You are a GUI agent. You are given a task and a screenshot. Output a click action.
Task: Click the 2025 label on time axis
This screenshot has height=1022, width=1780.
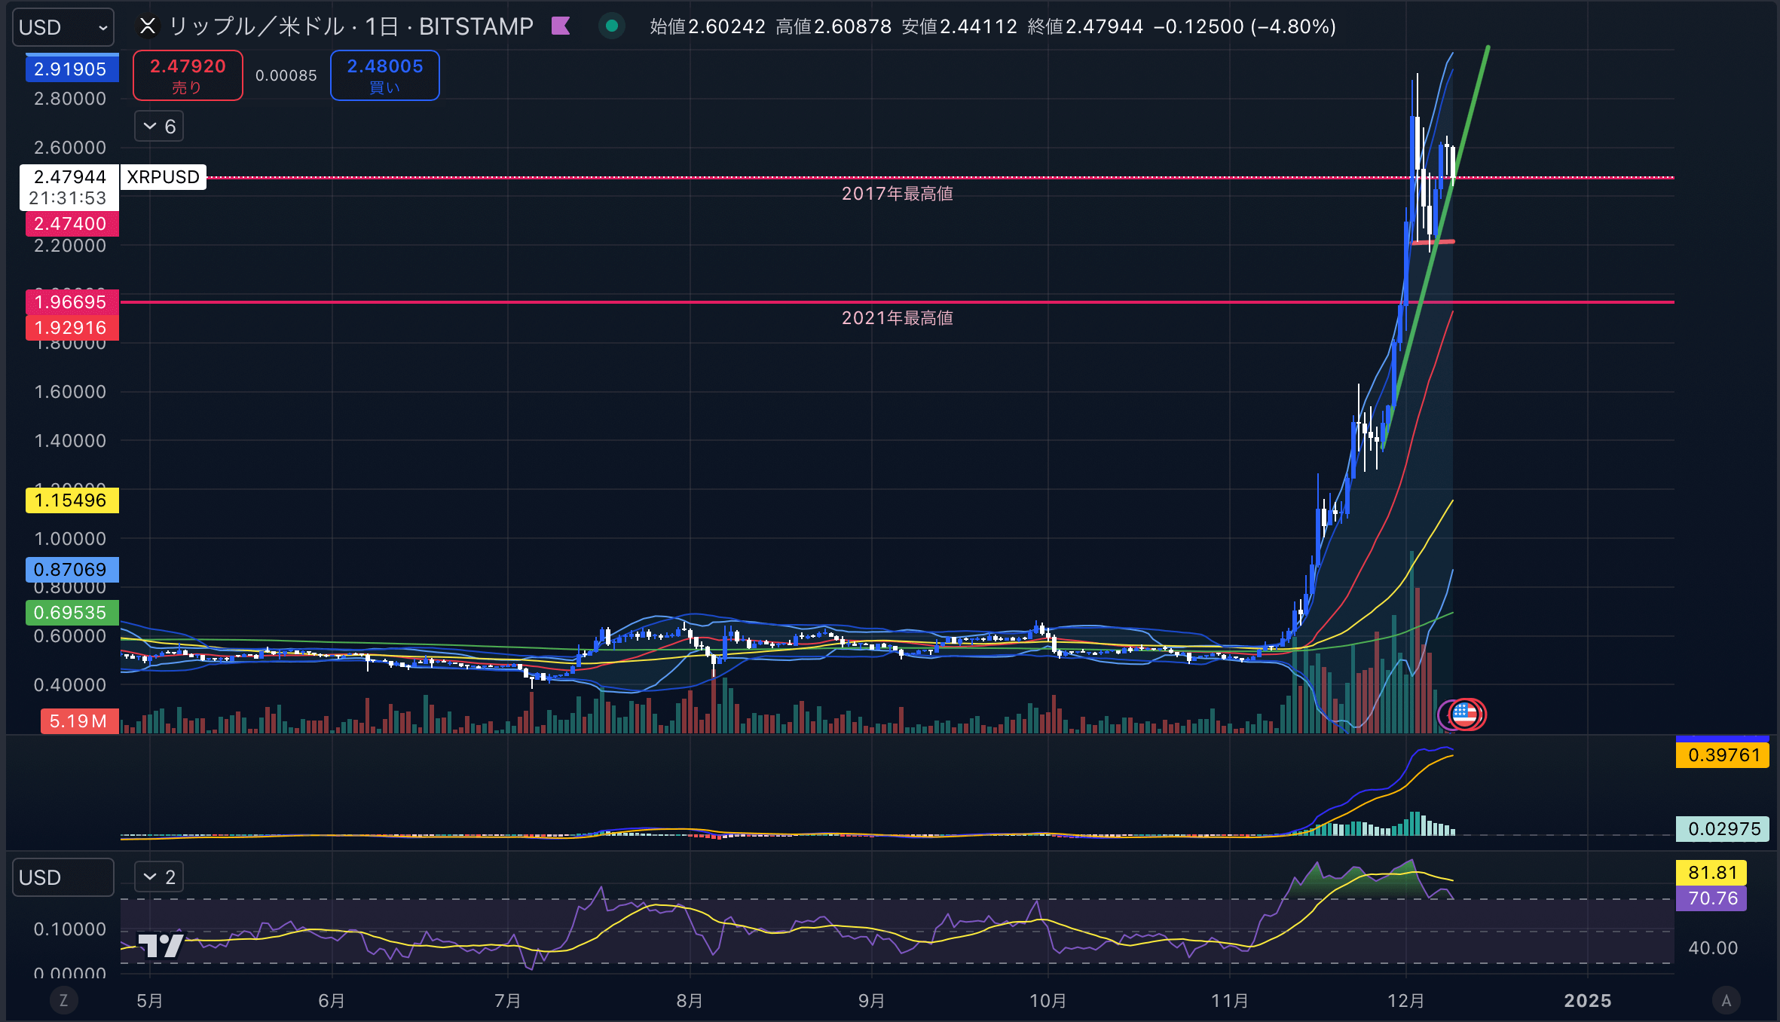1588,1001
